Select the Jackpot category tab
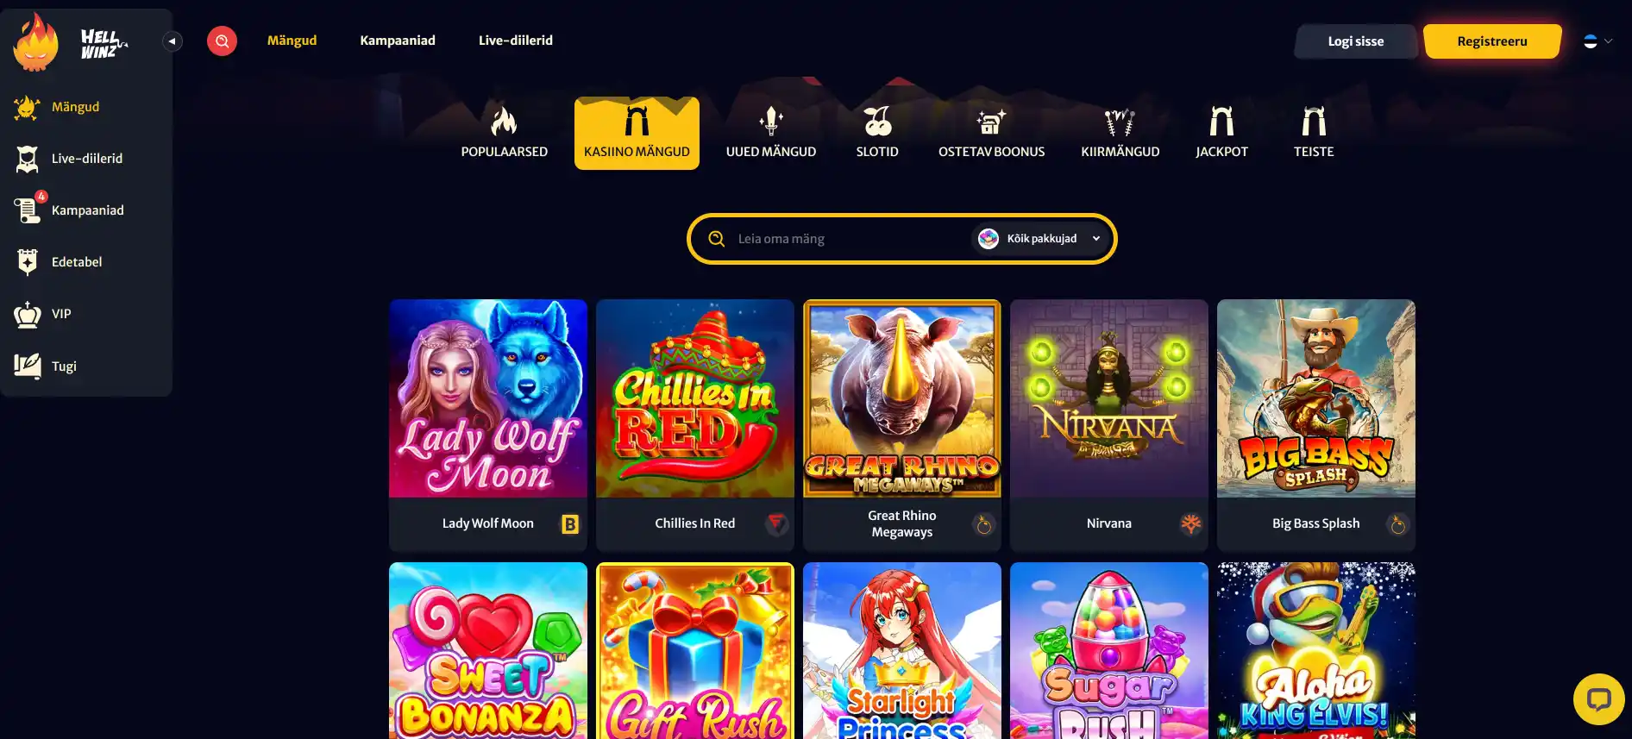Screen dimensions: 1632x739 coord(1221,133)
